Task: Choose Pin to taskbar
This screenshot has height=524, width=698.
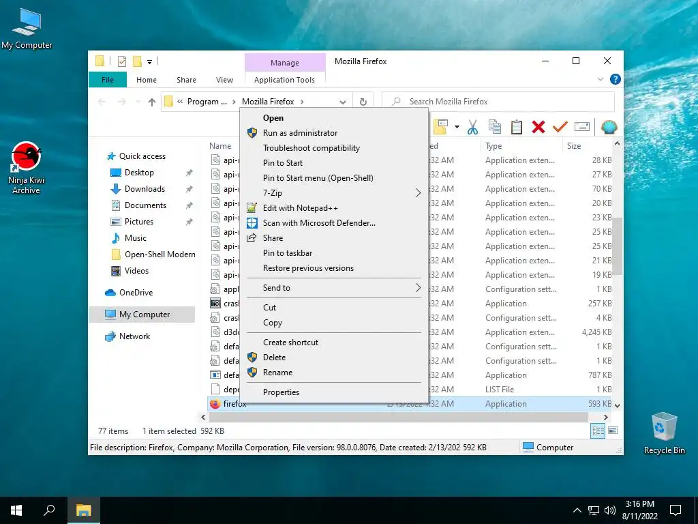Action: [334, 253]
